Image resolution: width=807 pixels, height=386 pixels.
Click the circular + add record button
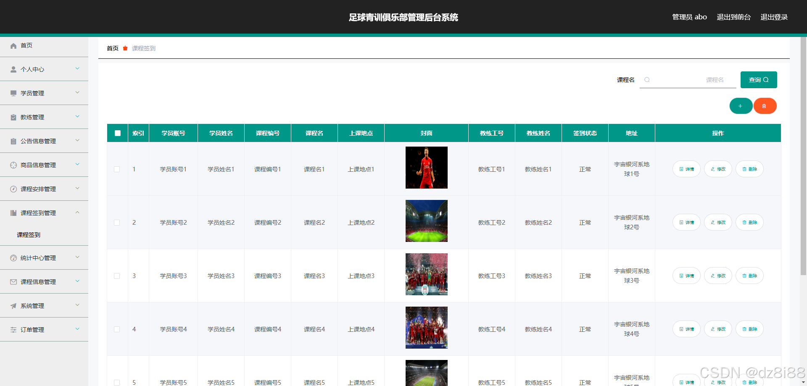click(x=741, y=106)
